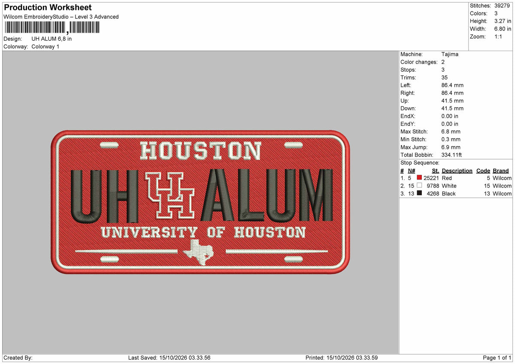Viewport: 515px width, 364px height.
Task: Click the 'Code' column header
Action: 483,170
